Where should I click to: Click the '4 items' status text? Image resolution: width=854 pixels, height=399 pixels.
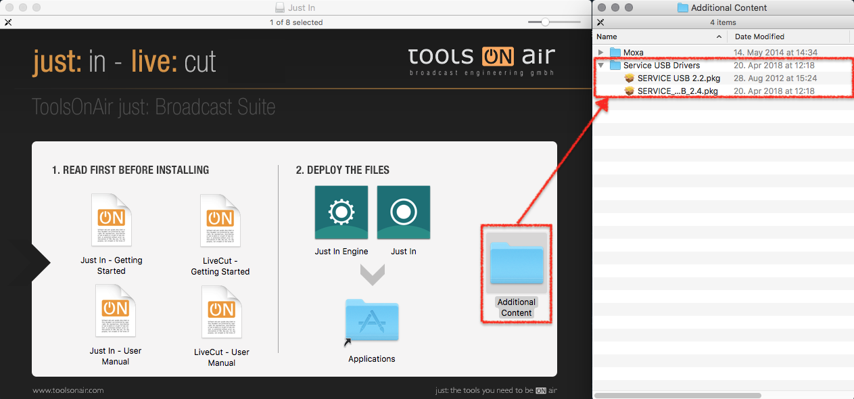(723, 22)
